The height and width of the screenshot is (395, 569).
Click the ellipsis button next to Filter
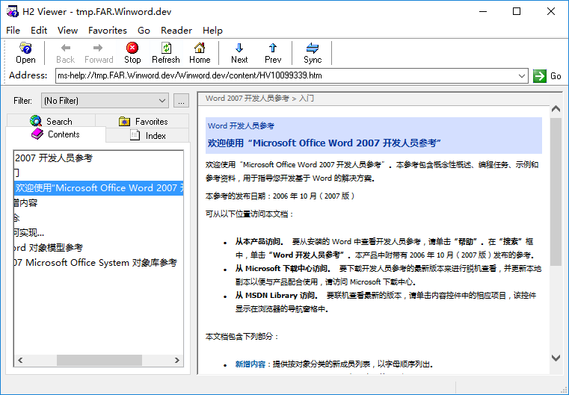coord(181,100)
